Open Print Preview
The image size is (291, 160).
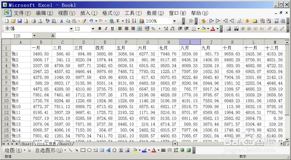pos(40,21)
